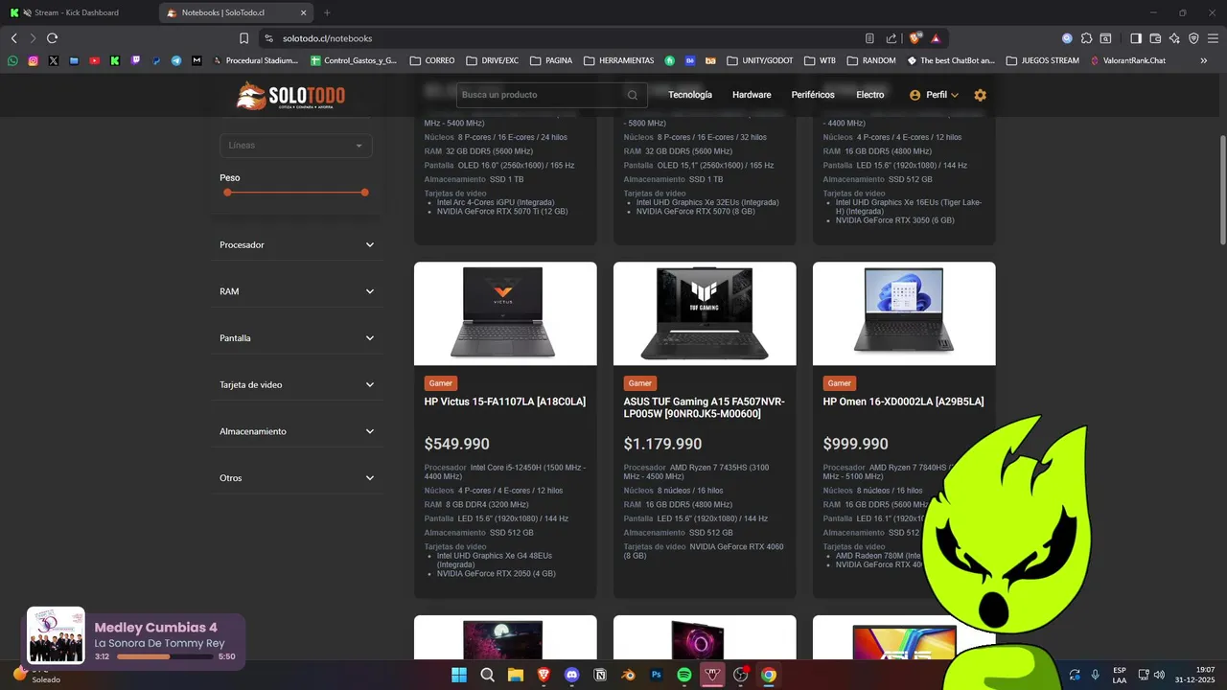Show more bookmarks with the chevron

click(x=1204, y=60)
